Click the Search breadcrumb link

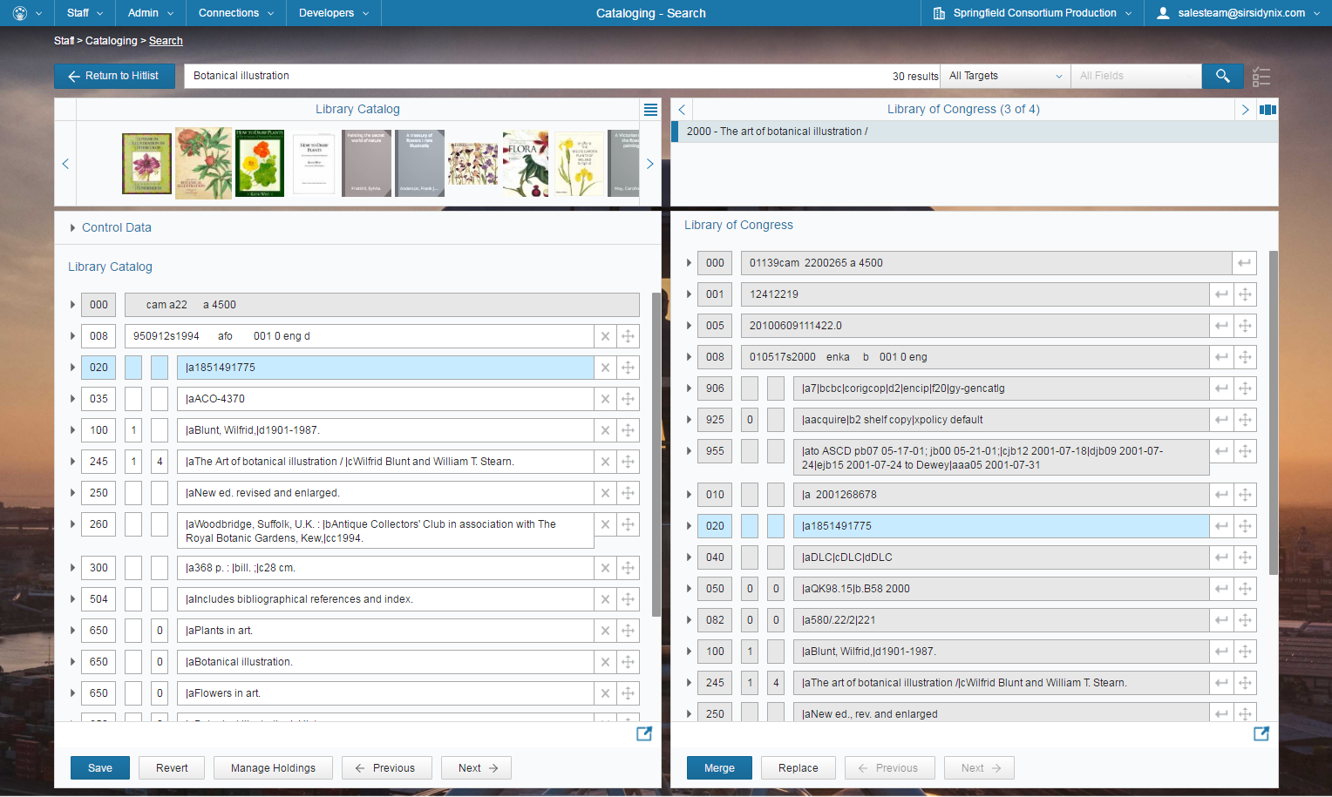166,41
